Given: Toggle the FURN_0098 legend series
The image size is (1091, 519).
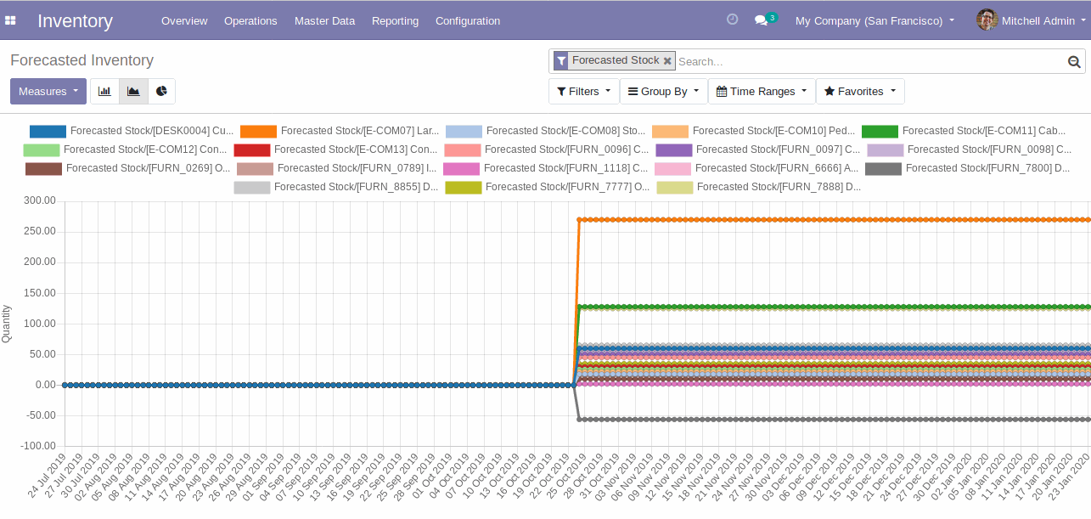Looking at the screenshot, I should click(969, 150).
